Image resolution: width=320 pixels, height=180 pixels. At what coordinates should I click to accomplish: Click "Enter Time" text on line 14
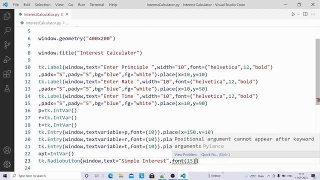click(120, 96)
